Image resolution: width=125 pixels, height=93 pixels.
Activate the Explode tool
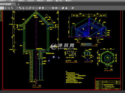click(x=73, y=8)
